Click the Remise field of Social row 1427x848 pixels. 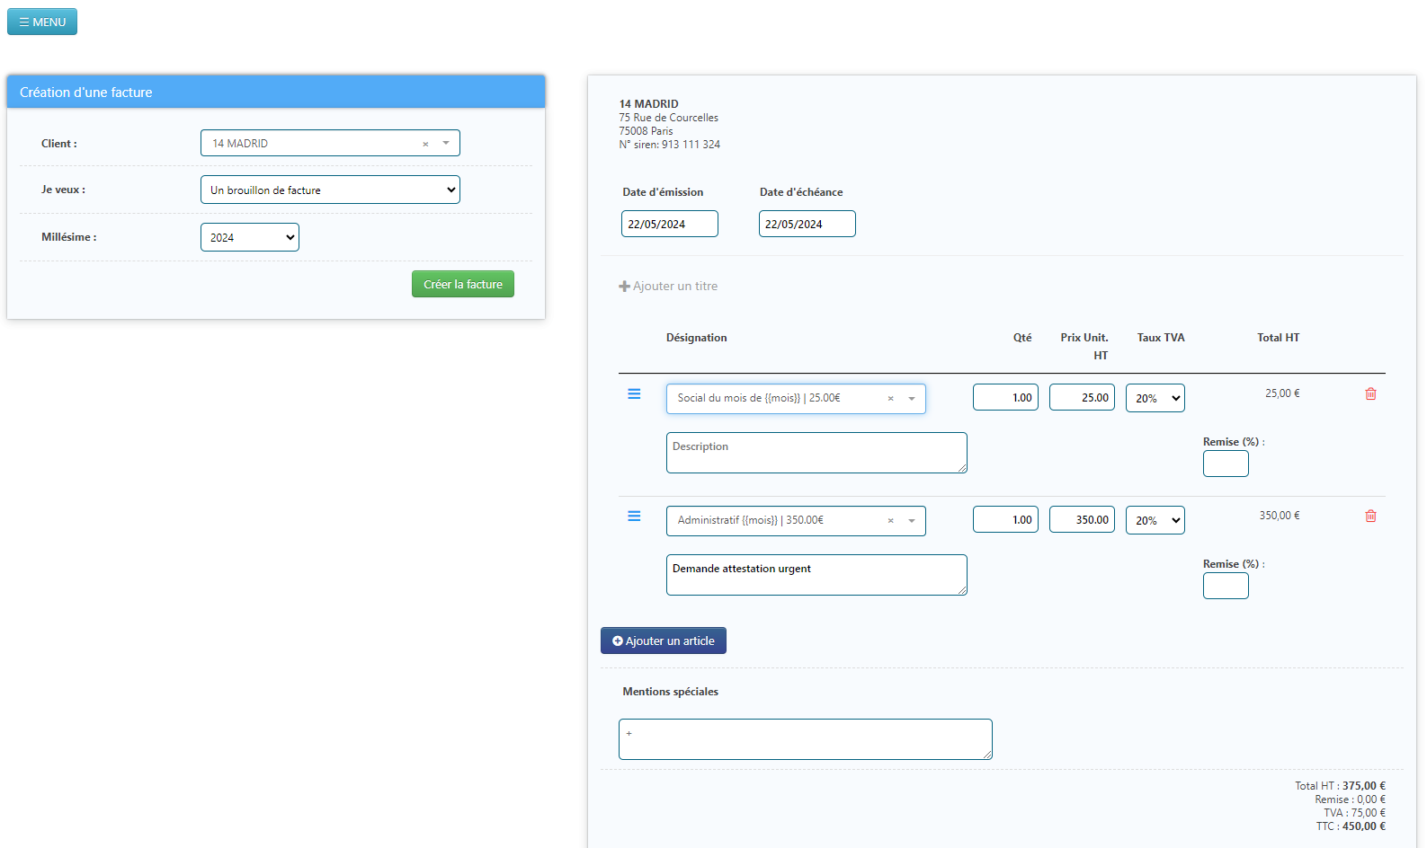click(1226, 464)
